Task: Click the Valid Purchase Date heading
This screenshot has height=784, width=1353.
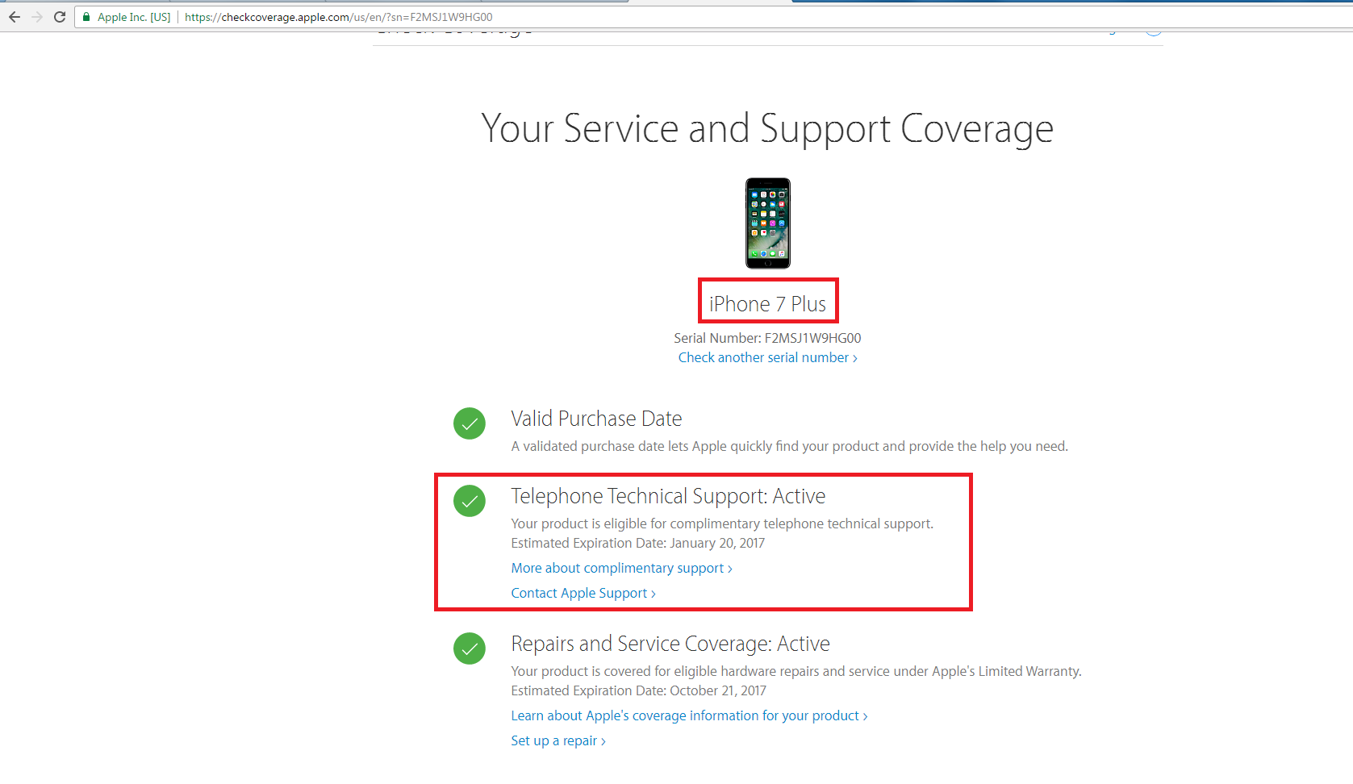Action: tap(596, 419)
